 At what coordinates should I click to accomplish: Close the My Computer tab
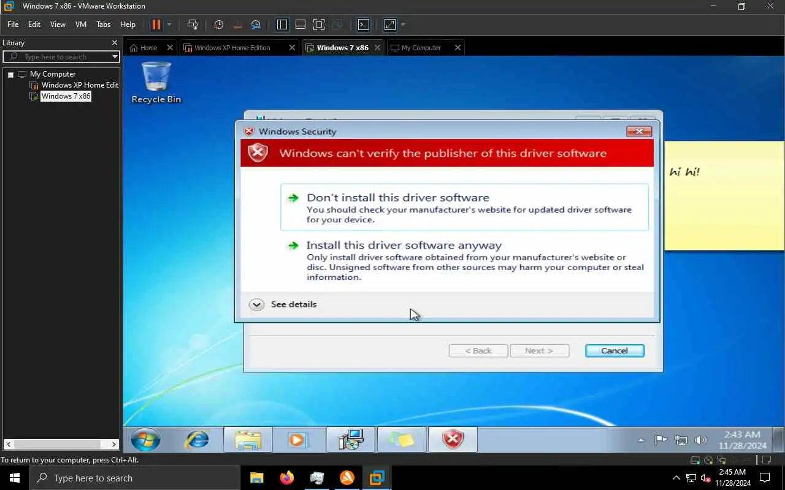[x=458, y=48]
